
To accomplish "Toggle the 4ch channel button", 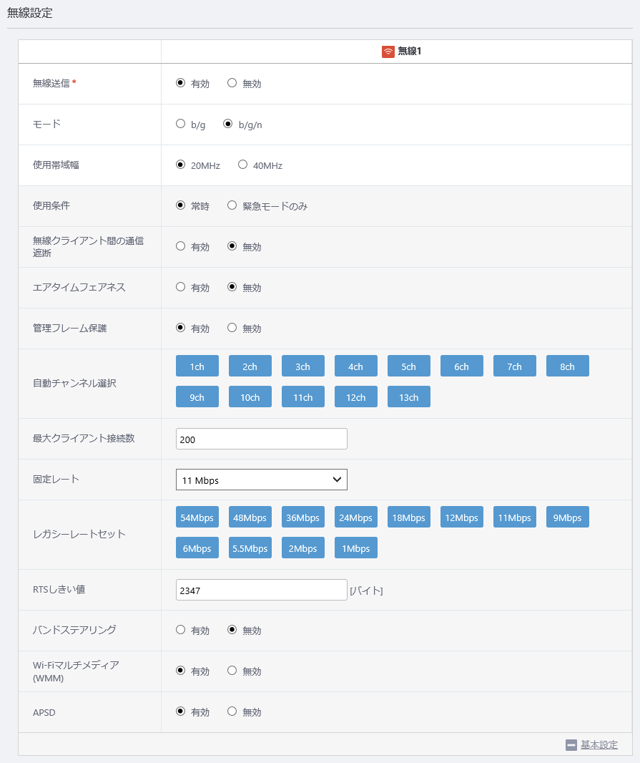I will (356, 366).
